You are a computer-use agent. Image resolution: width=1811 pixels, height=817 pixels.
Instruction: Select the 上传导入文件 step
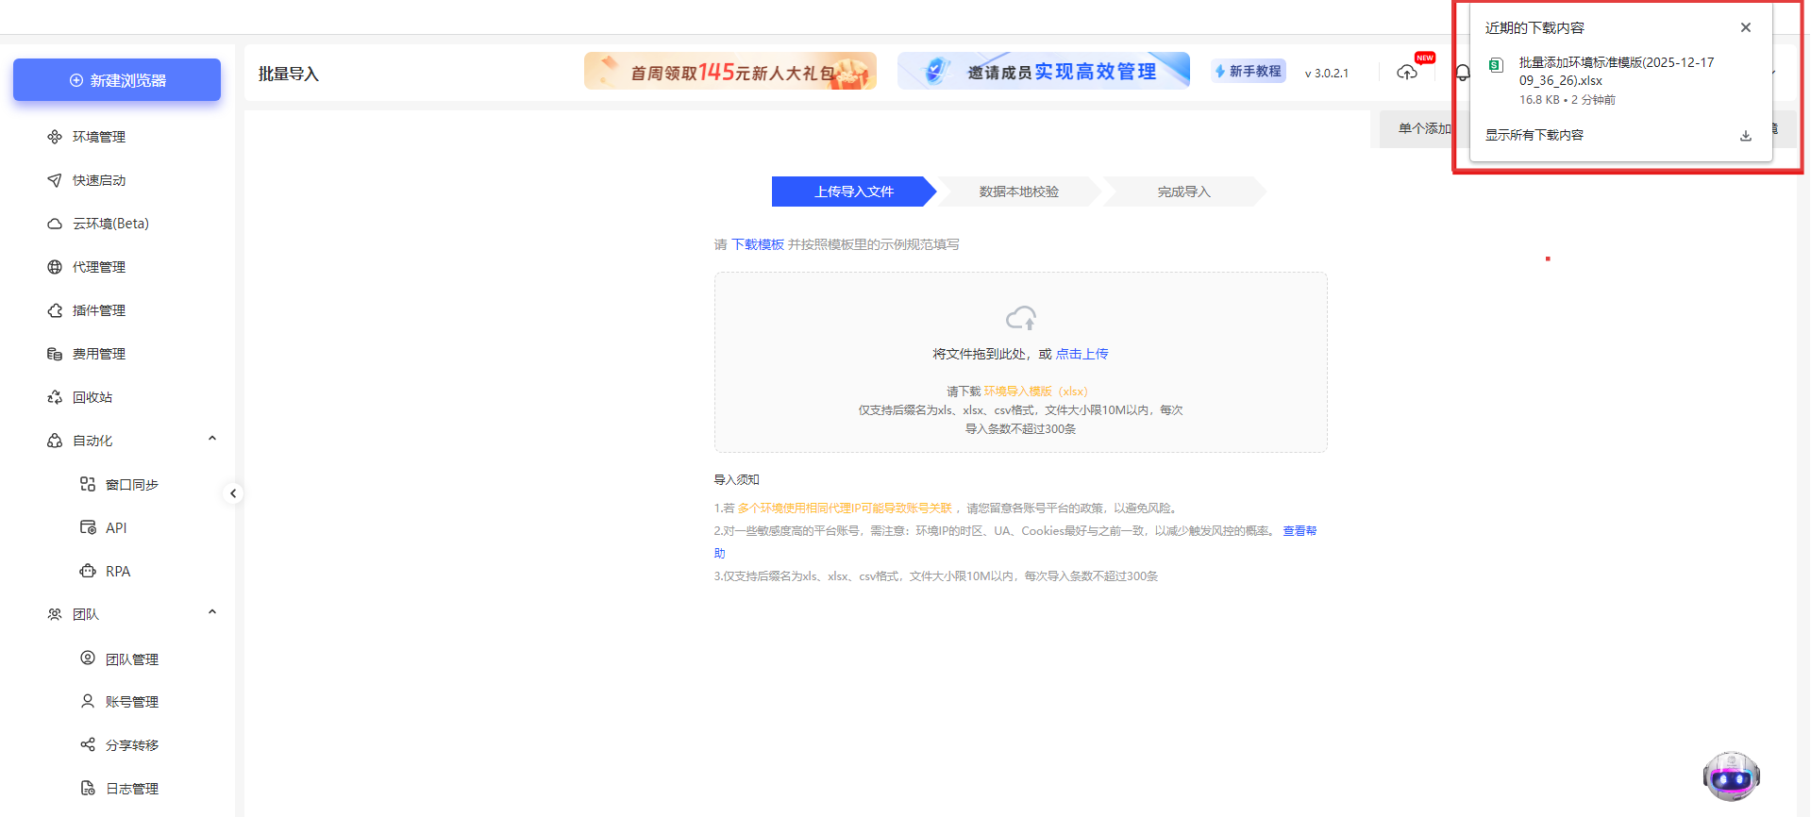854,192
